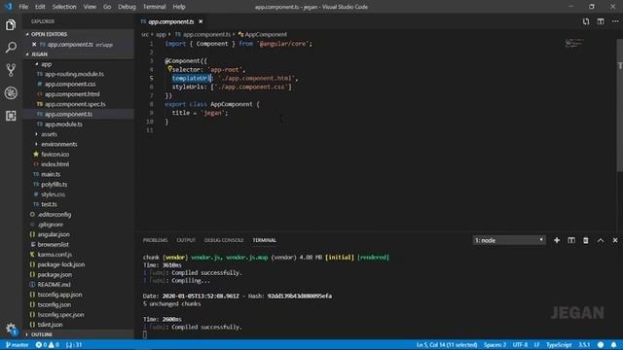
Task: Click the terminal input cursor line
Action: coord(145,334)
